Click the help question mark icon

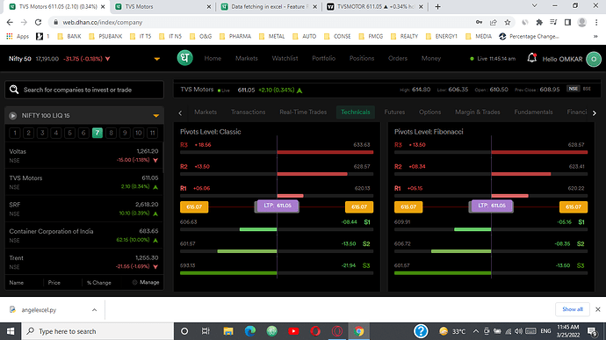(421, 331)
